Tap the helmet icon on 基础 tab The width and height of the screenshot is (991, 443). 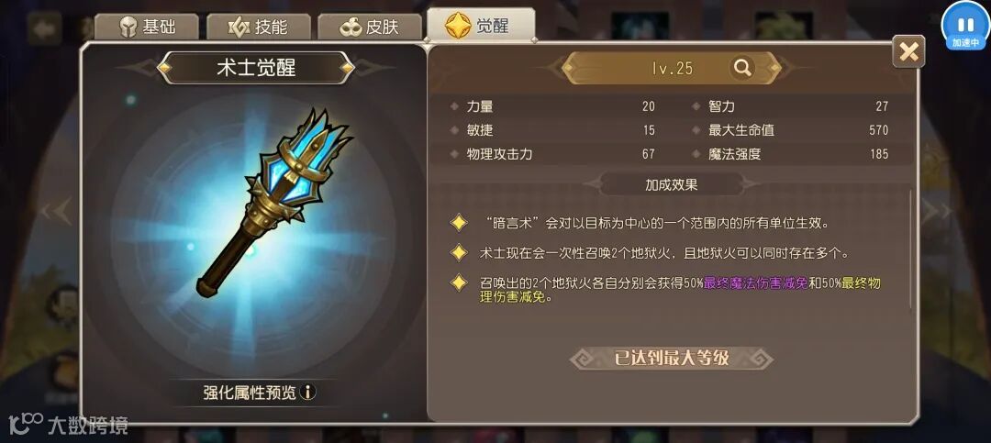click(x=128, y=28)
